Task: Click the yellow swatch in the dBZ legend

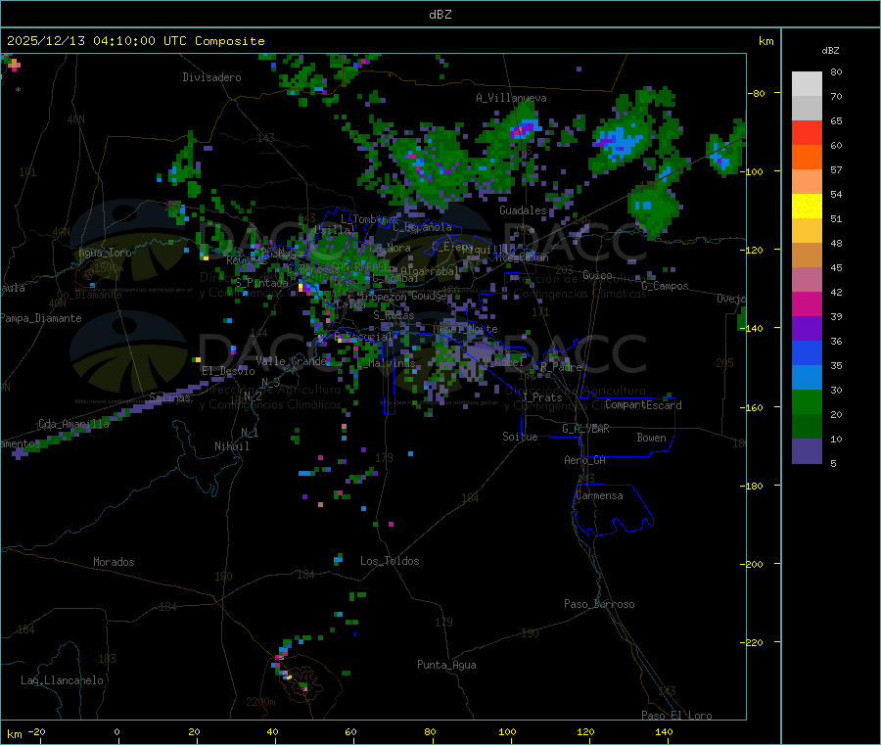Action: coord(807,207)
